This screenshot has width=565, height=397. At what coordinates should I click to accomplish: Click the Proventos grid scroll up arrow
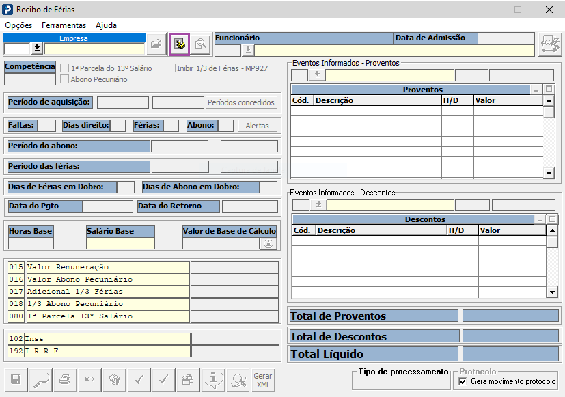point(549,100)
